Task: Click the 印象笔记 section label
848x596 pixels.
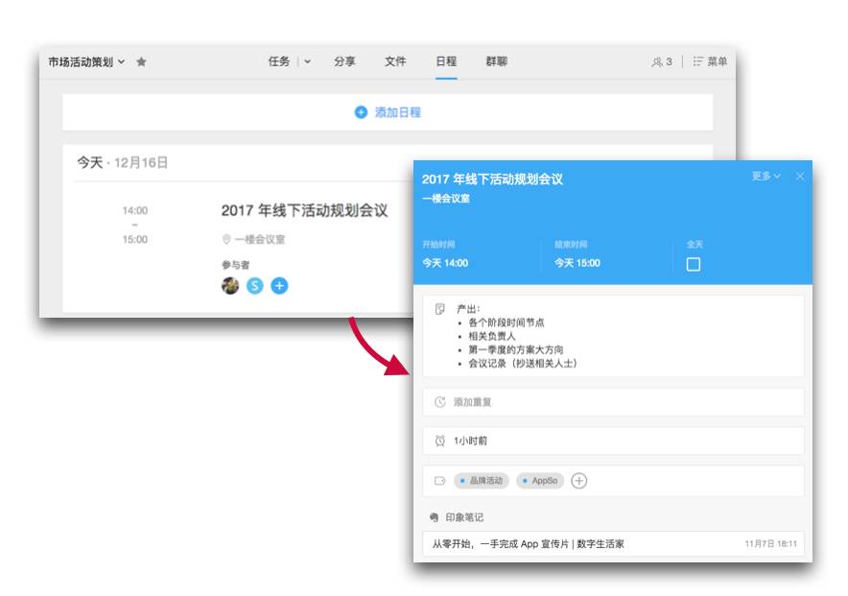Action: tap(464, 517)
